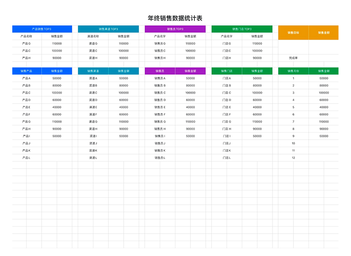Screen dimensions: 351x256
Task: Select the 门店B cell
Action: click(x=226, y=85)
